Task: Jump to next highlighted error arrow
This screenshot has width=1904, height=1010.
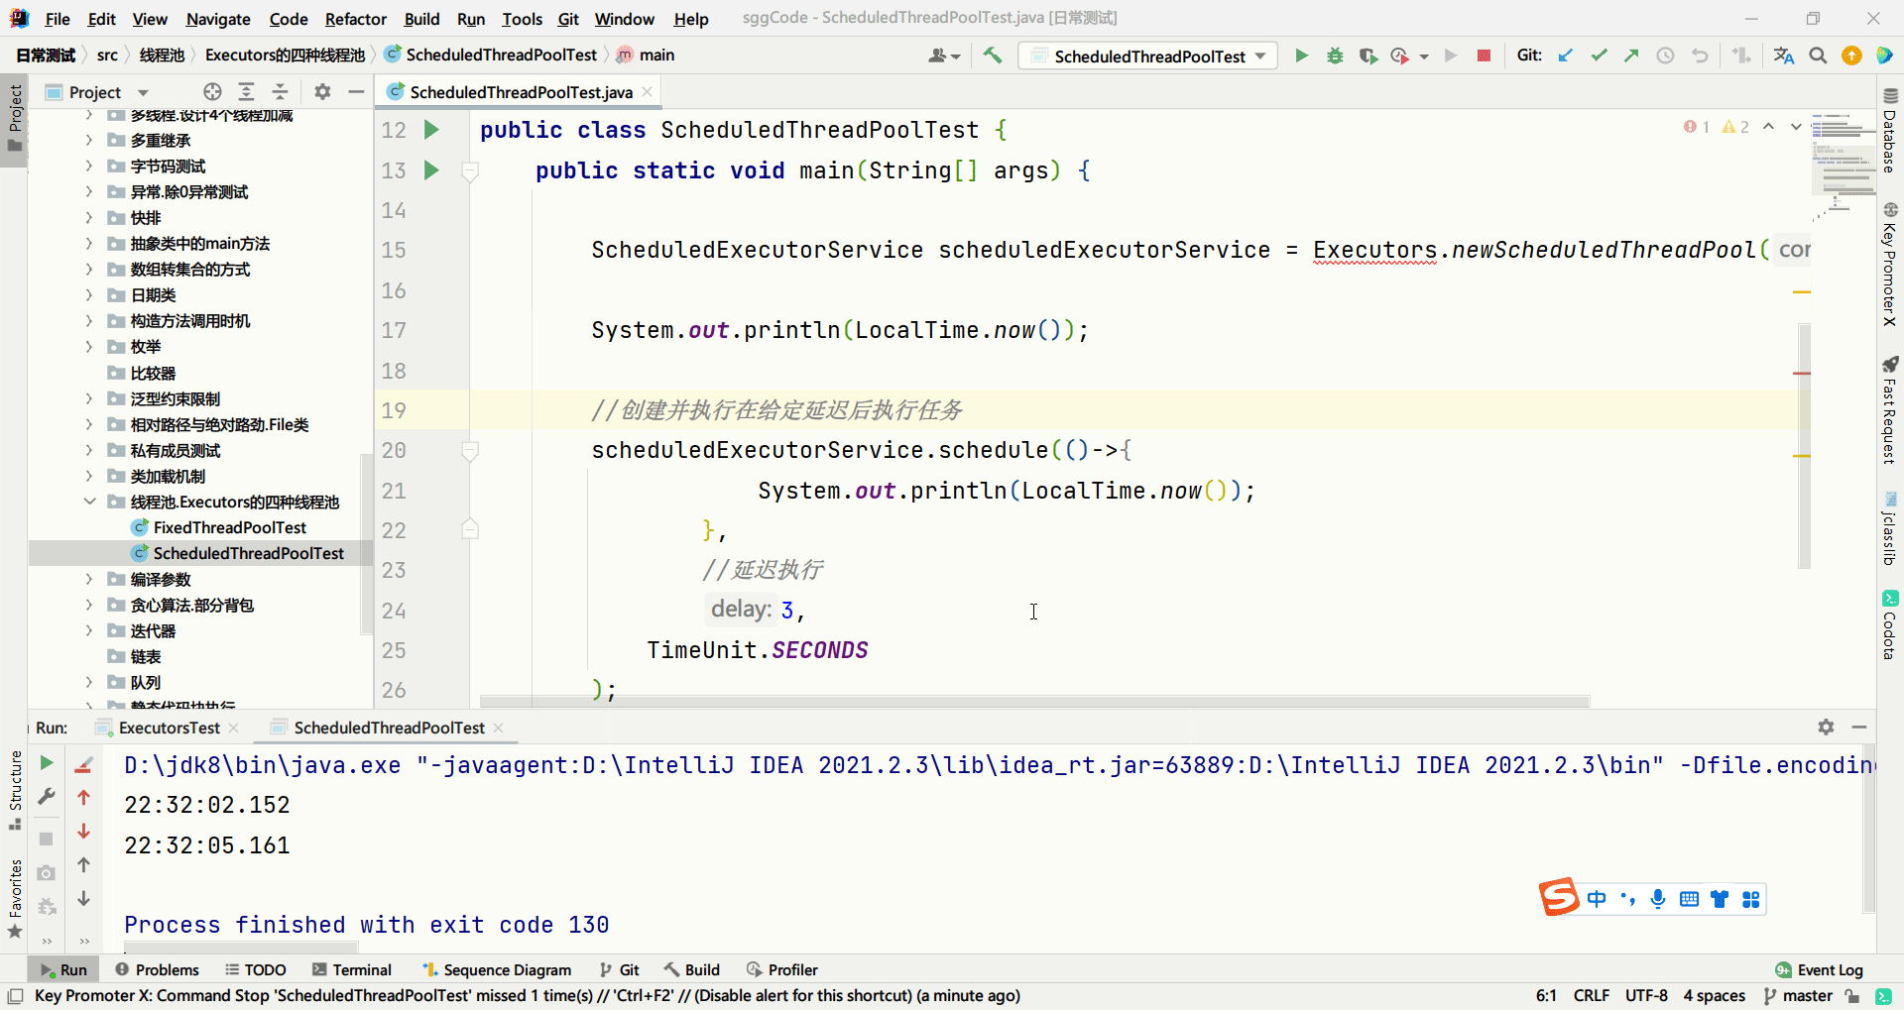Action: click(1795, 127)
